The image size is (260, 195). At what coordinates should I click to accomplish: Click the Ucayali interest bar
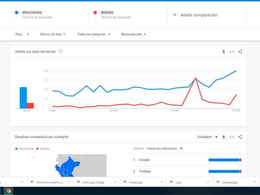tap(225, 160)
